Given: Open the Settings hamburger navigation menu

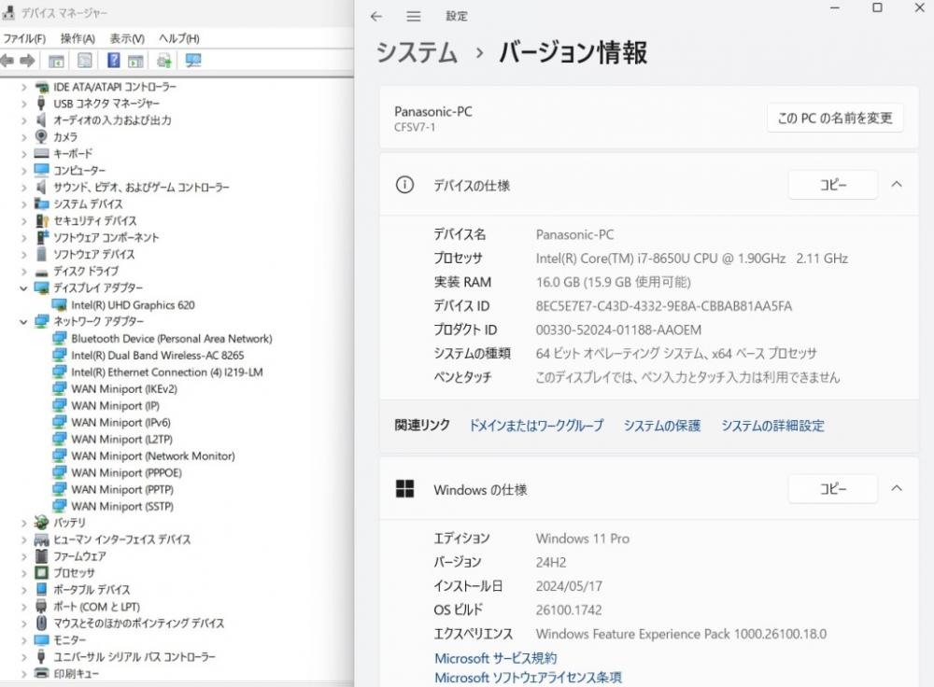Looking at the screenshot, I should [x=414, y=17].
